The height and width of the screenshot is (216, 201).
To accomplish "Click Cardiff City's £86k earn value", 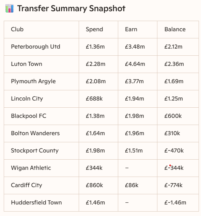I will coord(132,185).
